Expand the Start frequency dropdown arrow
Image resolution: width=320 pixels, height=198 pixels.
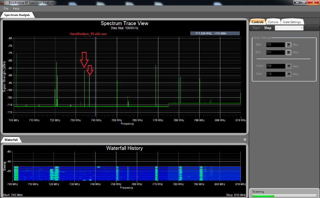click(x=288, y=45)
